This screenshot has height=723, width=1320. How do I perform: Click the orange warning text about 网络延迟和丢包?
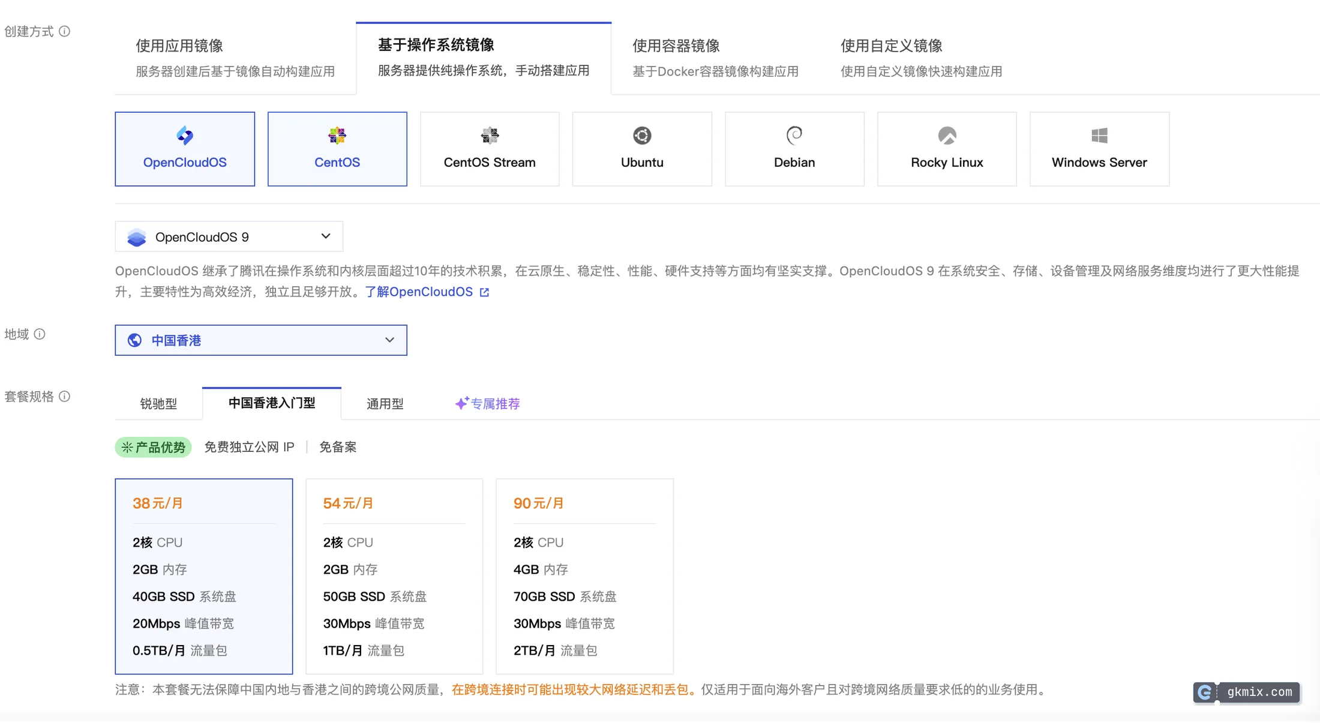click(575, 690)
